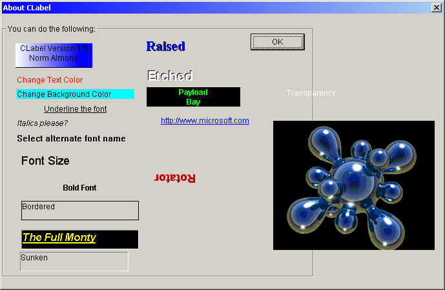Click the CLabel Version gradient label

click(x=54, y=55)
